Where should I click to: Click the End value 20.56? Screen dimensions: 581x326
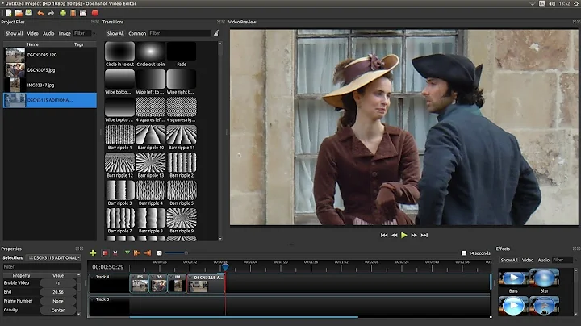[x=58, y=292]
